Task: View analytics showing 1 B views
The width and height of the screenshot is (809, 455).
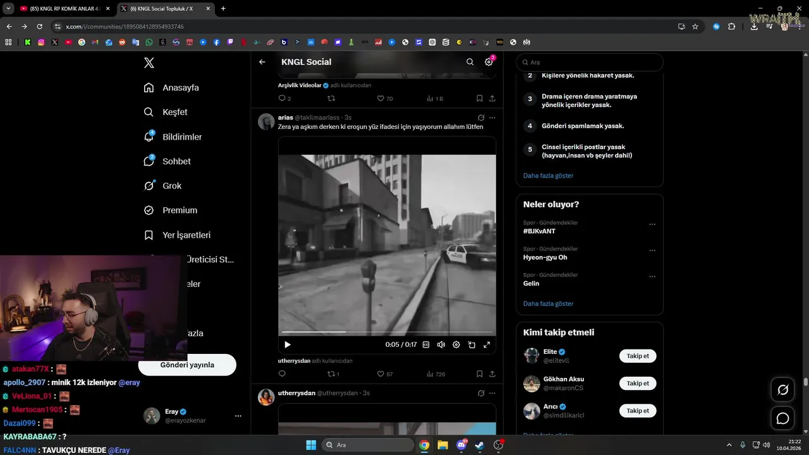Action: 435,99
